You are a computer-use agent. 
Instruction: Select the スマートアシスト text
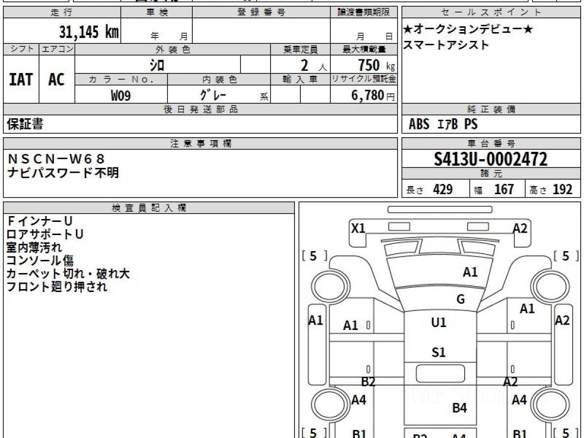point(446,45)
